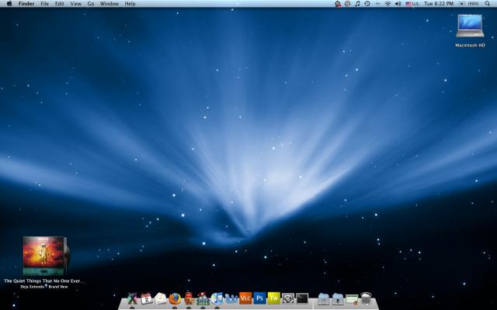Click the Time Machine menu bar icon

(367, 4)
